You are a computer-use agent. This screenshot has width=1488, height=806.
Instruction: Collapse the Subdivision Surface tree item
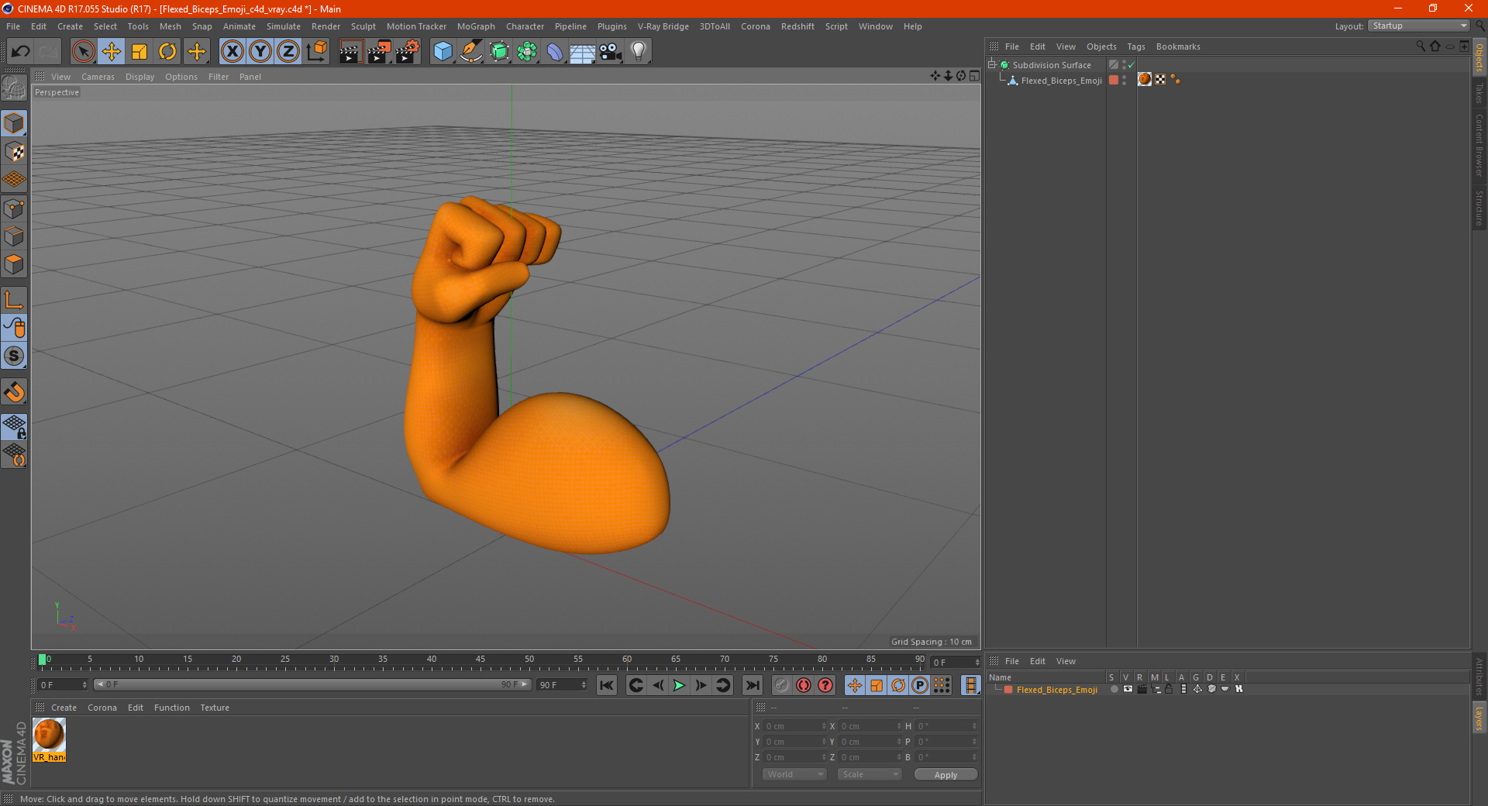click(x=991, y=64)
